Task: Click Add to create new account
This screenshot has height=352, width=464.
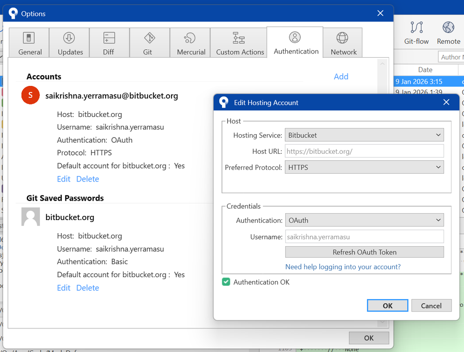Action: pos(341,77)
